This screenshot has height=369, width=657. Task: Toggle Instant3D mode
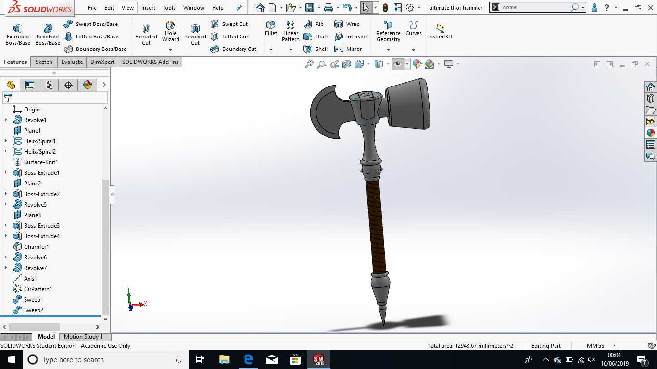(x=440, y=32)
